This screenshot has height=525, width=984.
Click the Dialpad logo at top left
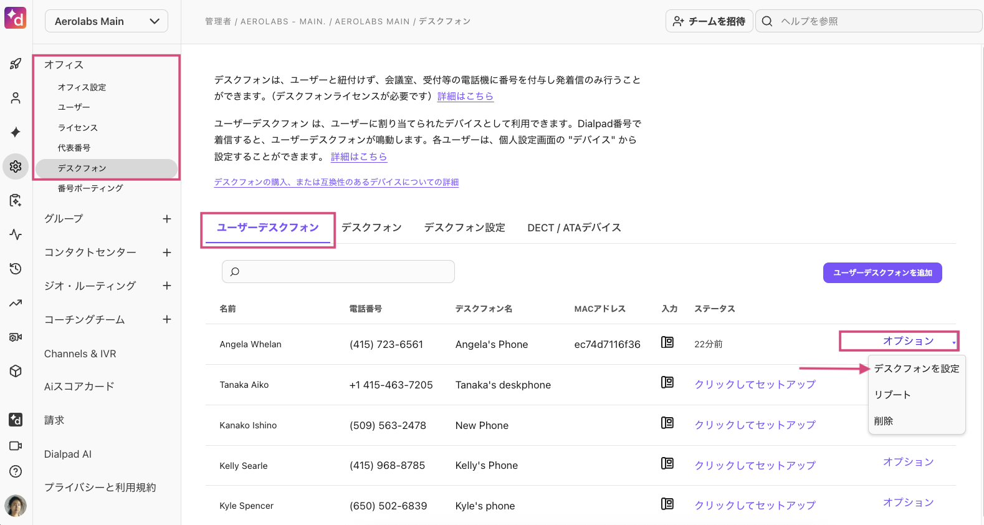click(x=16, y=18)
